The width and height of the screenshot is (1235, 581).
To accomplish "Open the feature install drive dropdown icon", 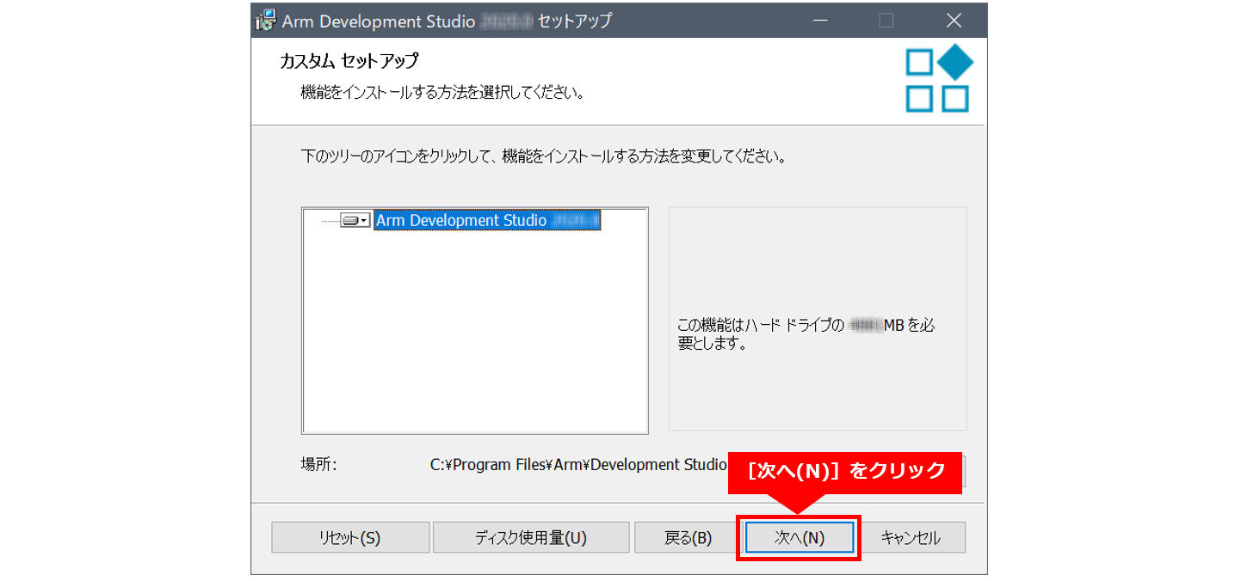I will (x=355, y=221).
